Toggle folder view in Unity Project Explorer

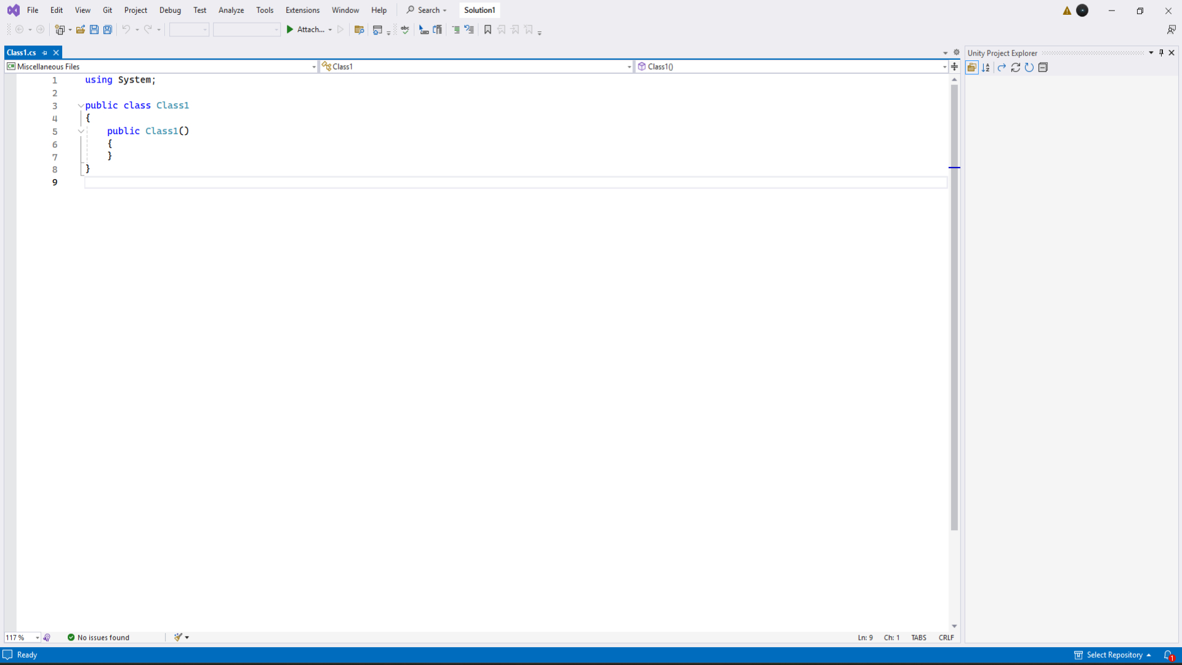pyautogui.click(x=972, y=68)
